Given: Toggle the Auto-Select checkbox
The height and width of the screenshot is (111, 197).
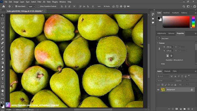Looking at the screenshot, I should (16, 6).
